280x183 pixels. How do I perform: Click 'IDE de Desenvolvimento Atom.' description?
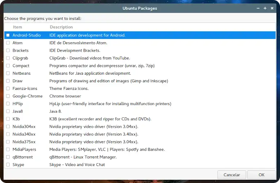point(78,43)
